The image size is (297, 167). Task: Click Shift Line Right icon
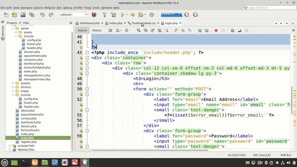207,30
